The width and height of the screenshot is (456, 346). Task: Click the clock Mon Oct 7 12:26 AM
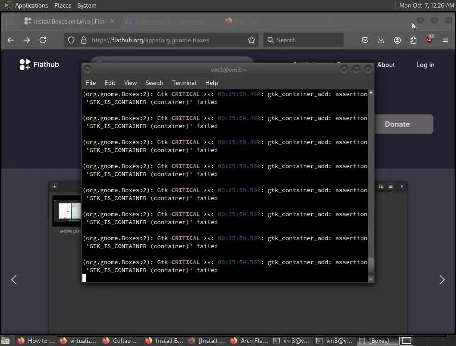pyautogui.click(x=426, y=5)
